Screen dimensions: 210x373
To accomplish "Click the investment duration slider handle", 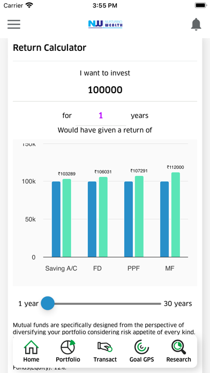I will [x=48, y=303].
